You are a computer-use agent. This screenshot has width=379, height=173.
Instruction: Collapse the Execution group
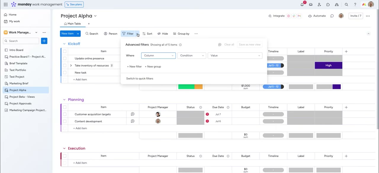coord(64,148)
